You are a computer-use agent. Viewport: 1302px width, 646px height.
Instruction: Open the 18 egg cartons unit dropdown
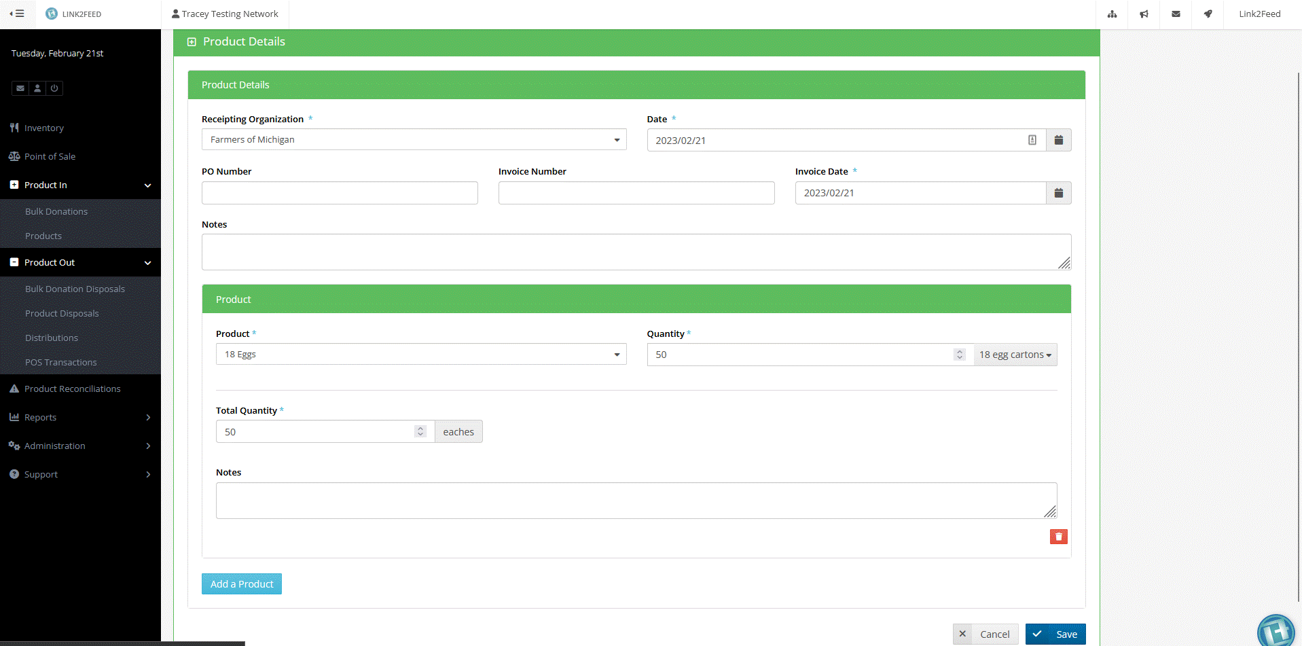click(x=1015, y=354)
